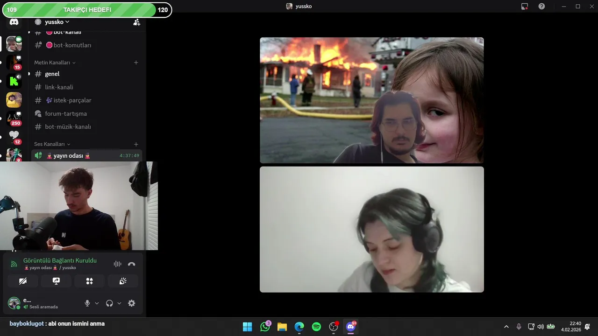Open the server icon with 15 badge

14,63
